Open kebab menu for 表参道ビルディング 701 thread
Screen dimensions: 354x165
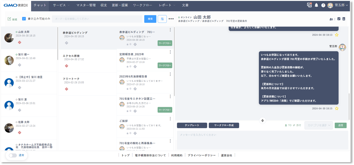coord(170,30)
